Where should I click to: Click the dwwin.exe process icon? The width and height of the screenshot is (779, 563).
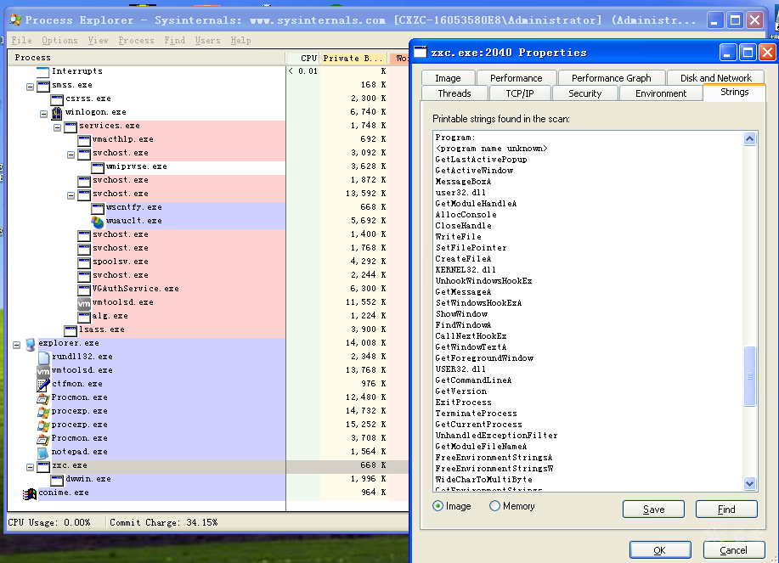coord(57,480)
